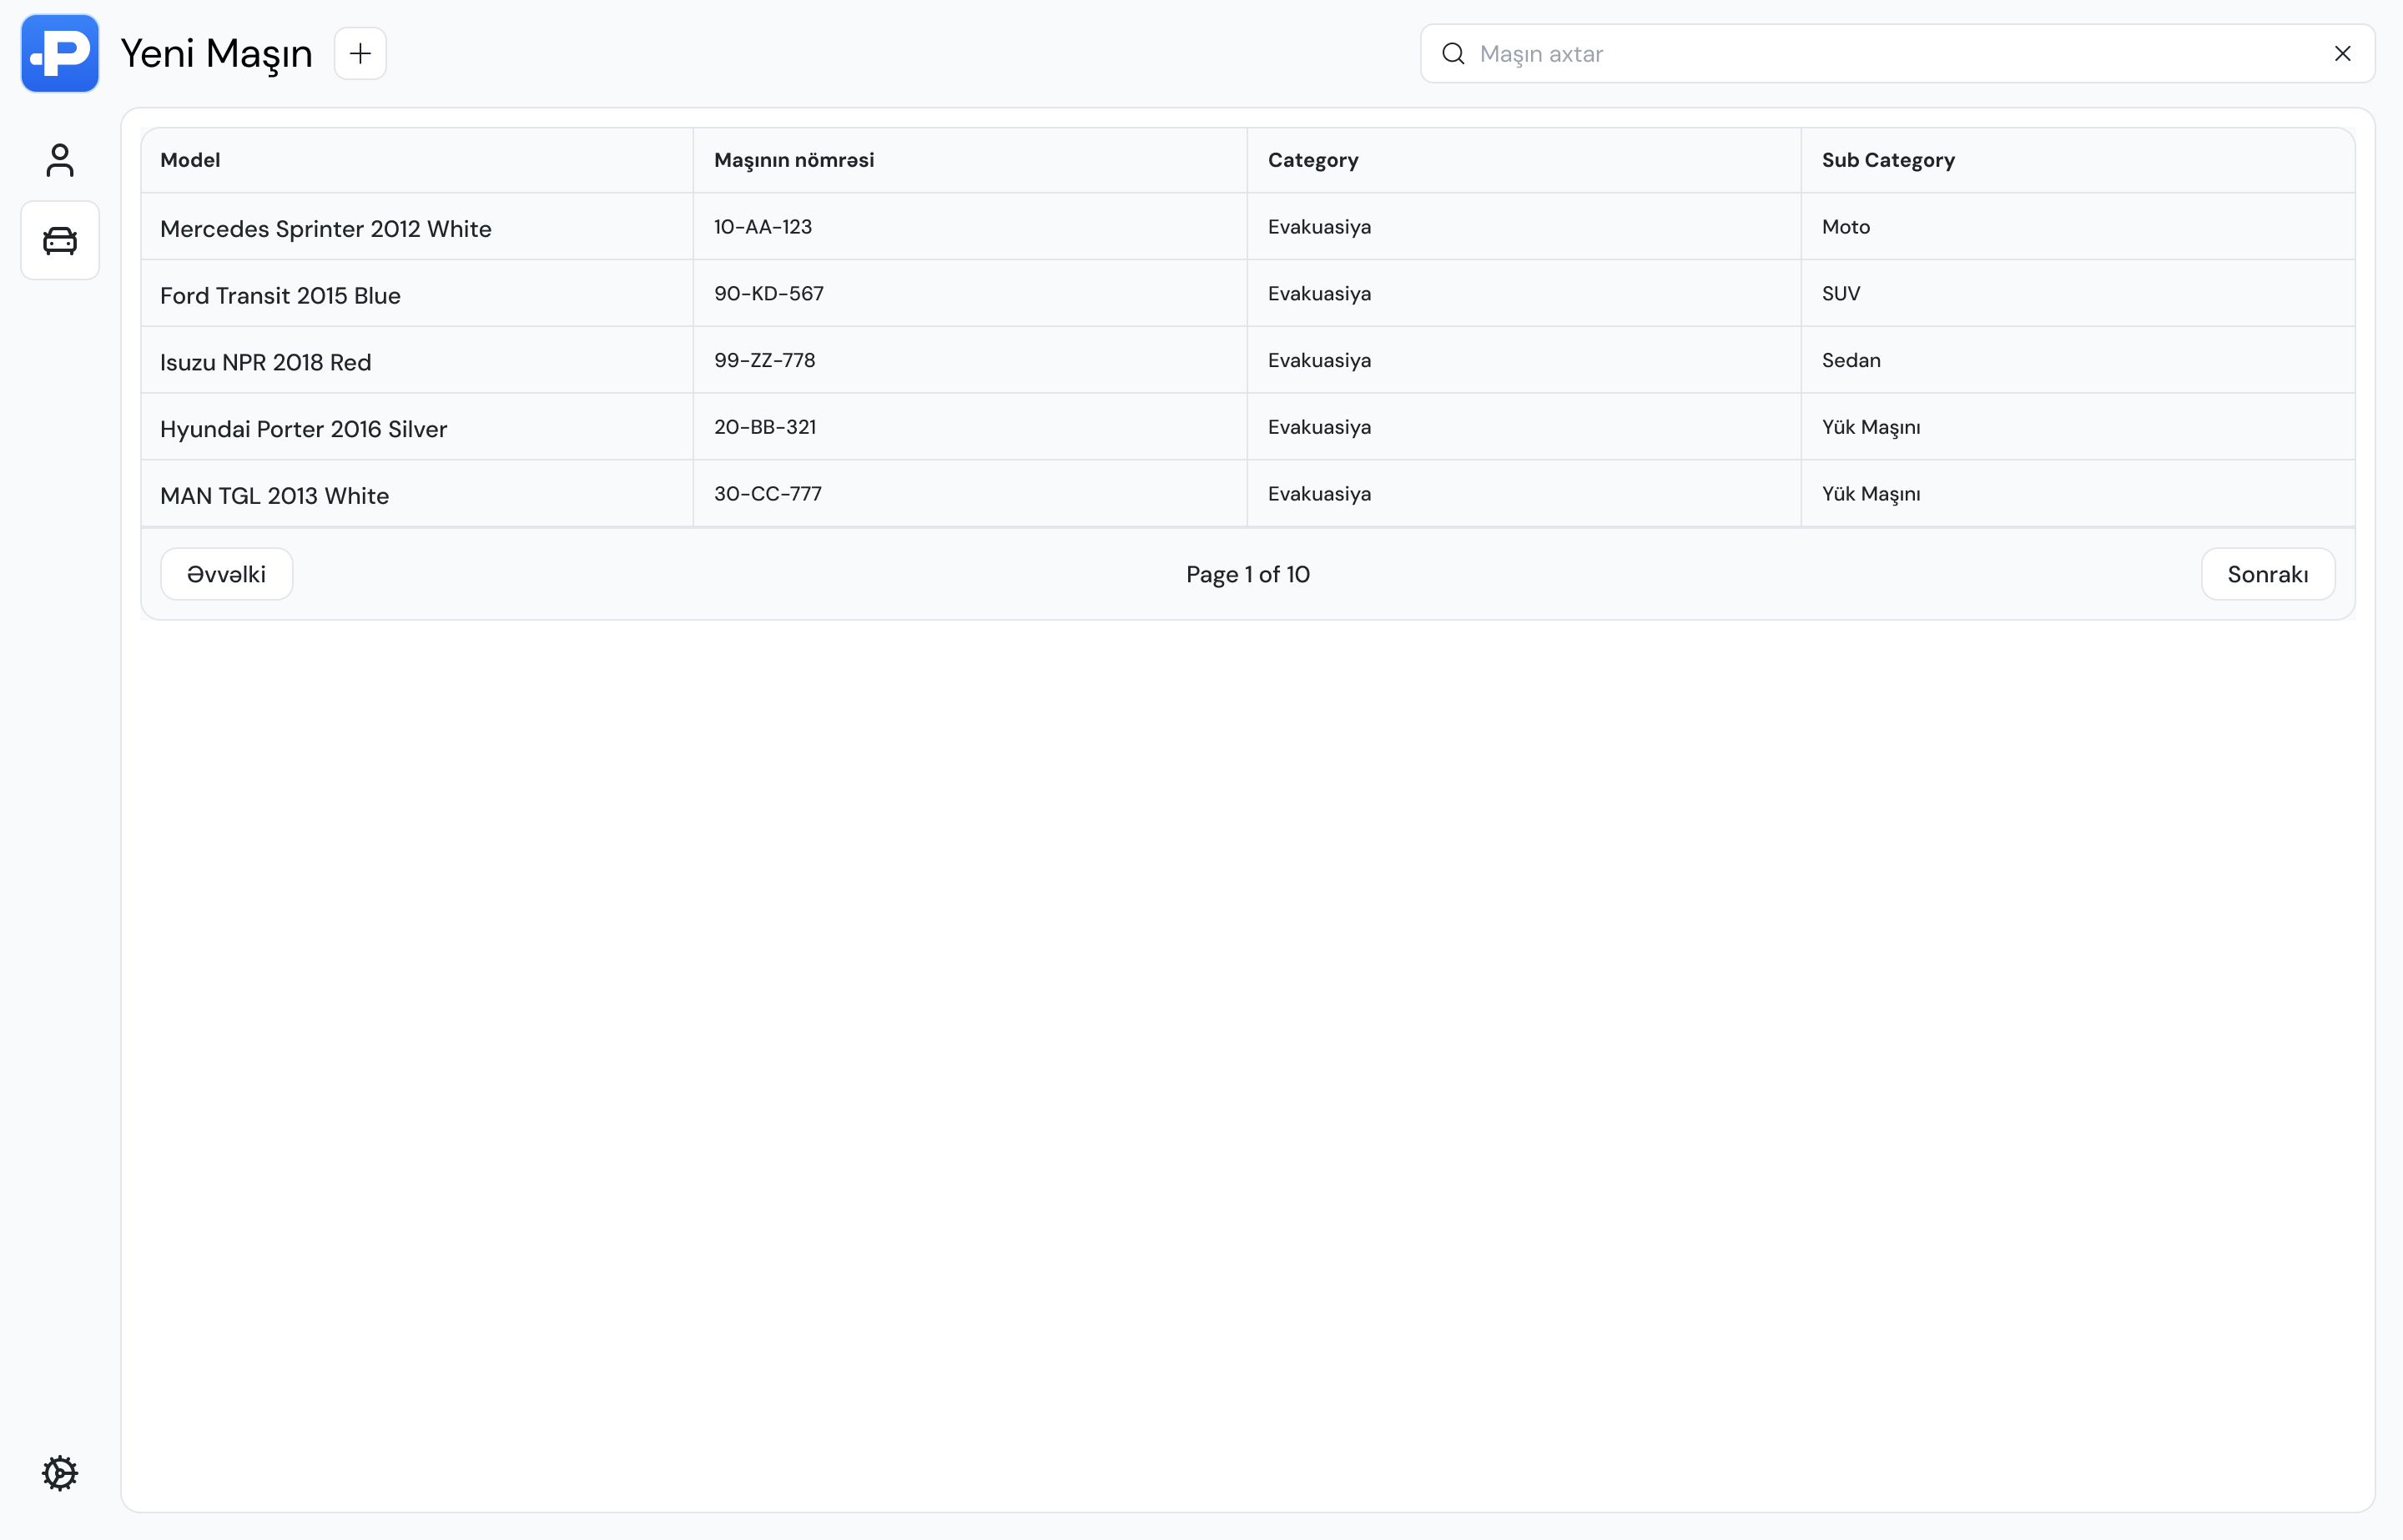Screen dimensions: 2403x1540
Task: Click the Model column header
Action: [190, 160]
